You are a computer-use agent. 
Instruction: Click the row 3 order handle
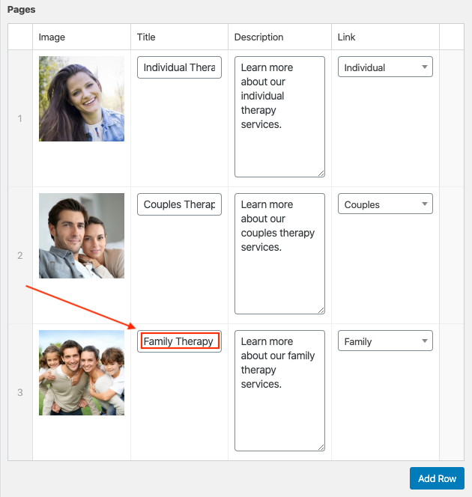click(x=20, y=392)
